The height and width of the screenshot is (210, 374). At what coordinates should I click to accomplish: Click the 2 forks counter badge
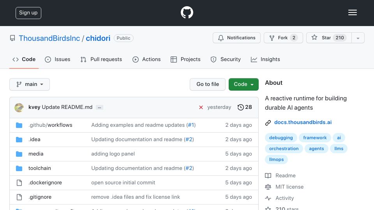294,38
